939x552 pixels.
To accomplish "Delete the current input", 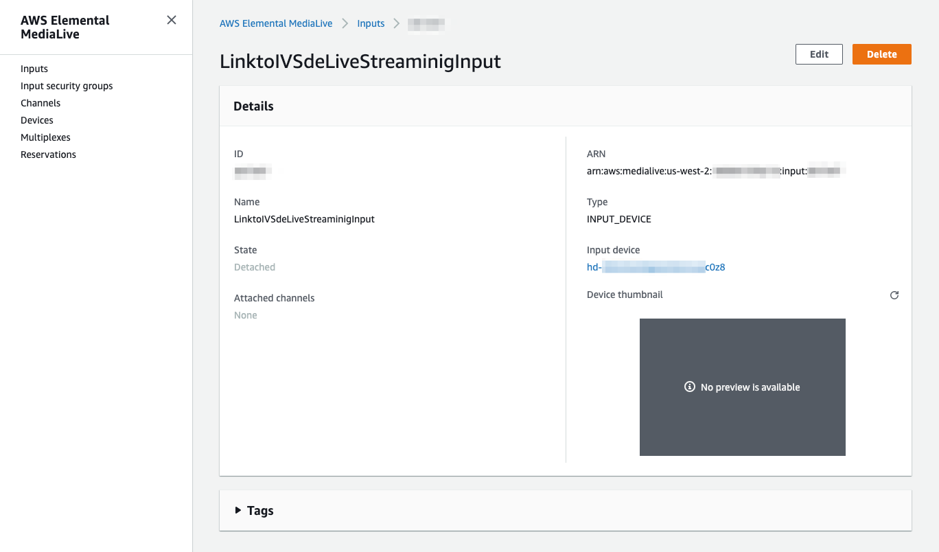I will [881, 54].
